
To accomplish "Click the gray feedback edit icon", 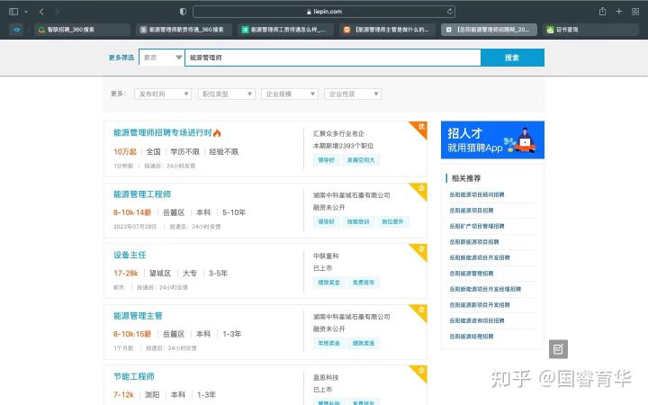I will click(x=558, y=349).
